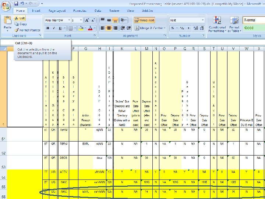This screenshot has width=265, height=199.
Task: Toggle Bold formatting
Action: (47, 28)
